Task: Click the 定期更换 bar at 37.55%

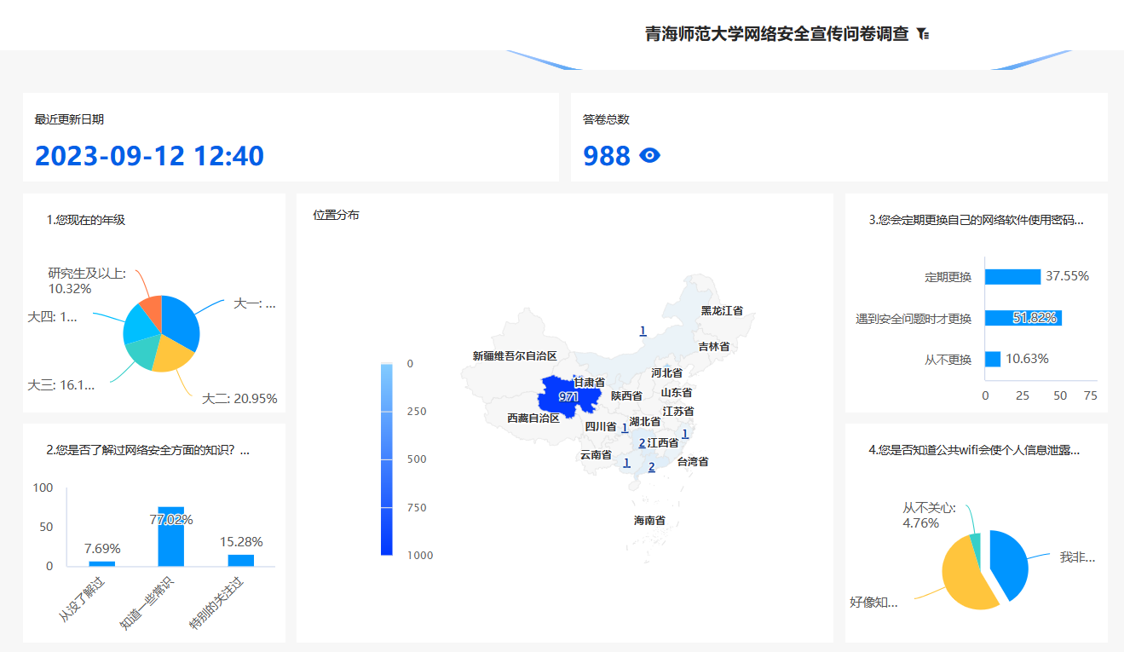Action: tap(1012, 276)
